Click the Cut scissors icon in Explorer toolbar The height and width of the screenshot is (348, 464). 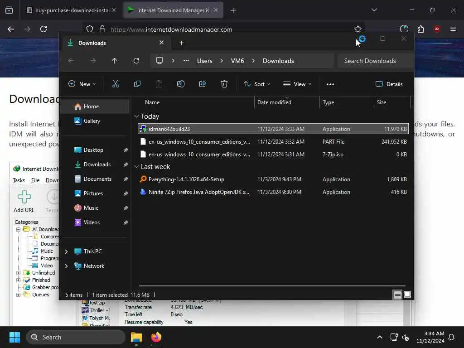116,84
